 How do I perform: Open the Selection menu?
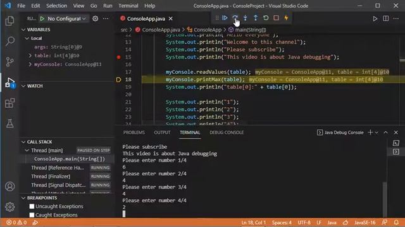(56, 6)
